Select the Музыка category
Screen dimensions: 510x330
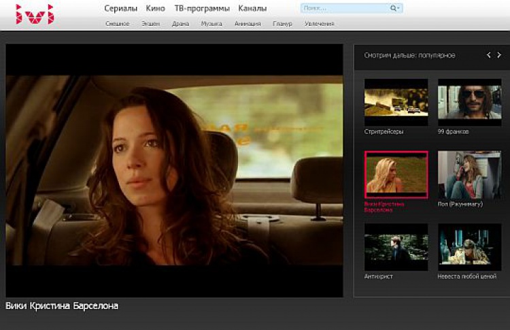[211, 24]
